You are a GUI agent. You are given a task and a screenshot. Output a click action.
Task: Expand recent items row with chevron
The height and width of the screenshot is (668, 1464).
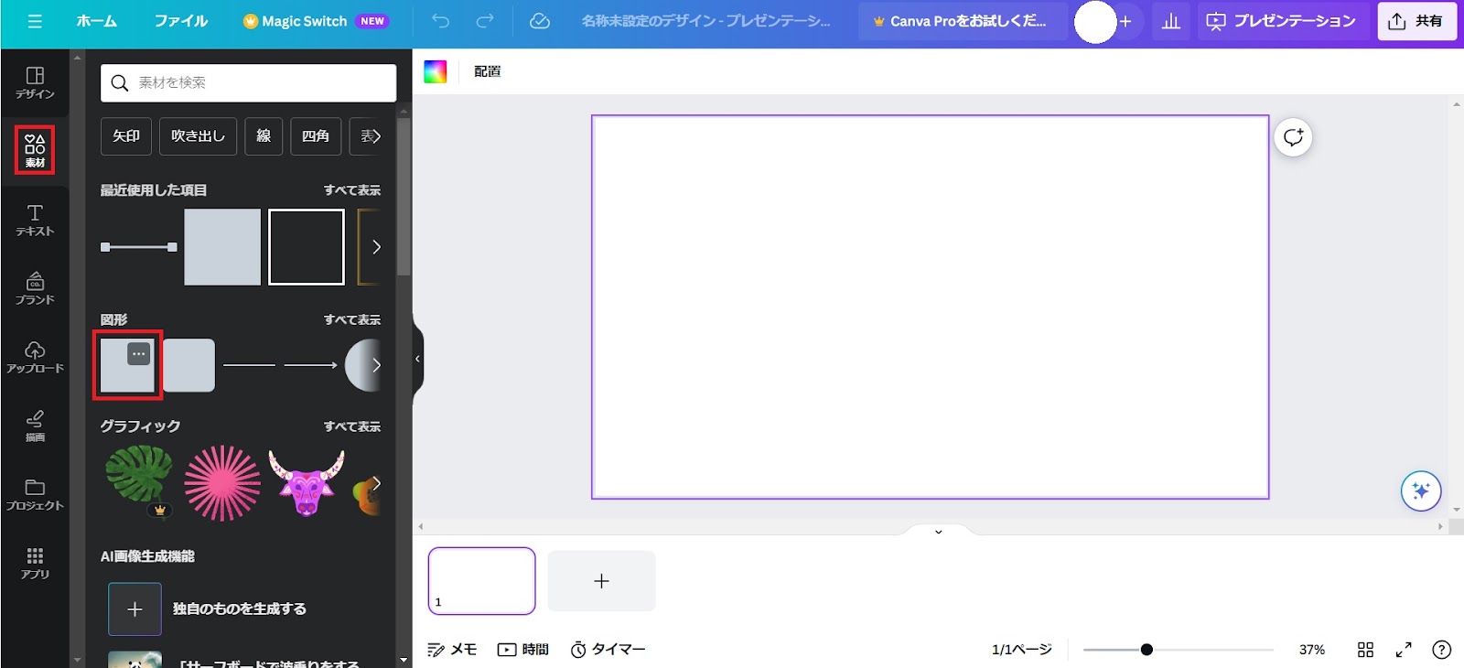[376, 247]
